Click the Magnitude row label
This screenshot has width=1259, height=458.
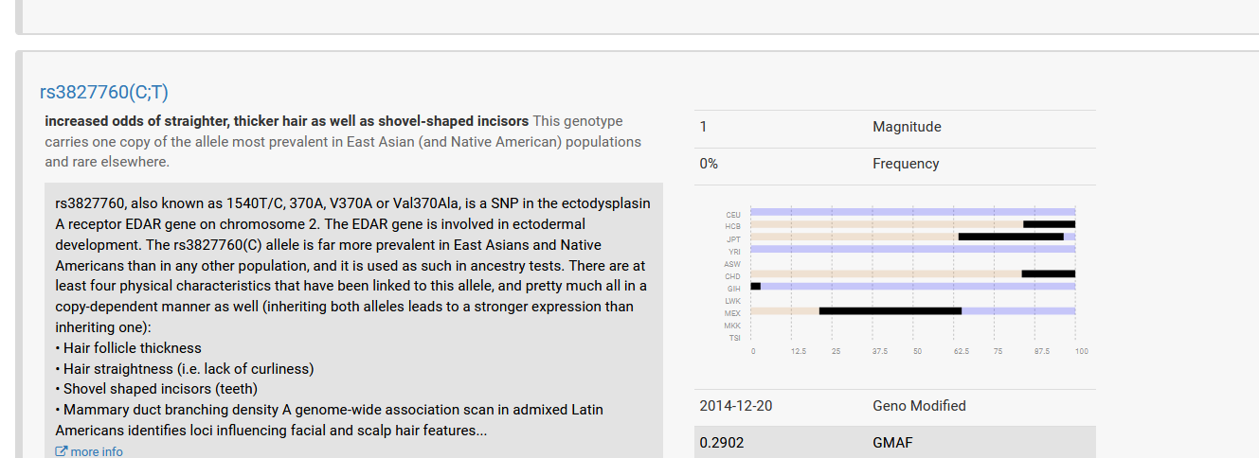coord(907,127)
